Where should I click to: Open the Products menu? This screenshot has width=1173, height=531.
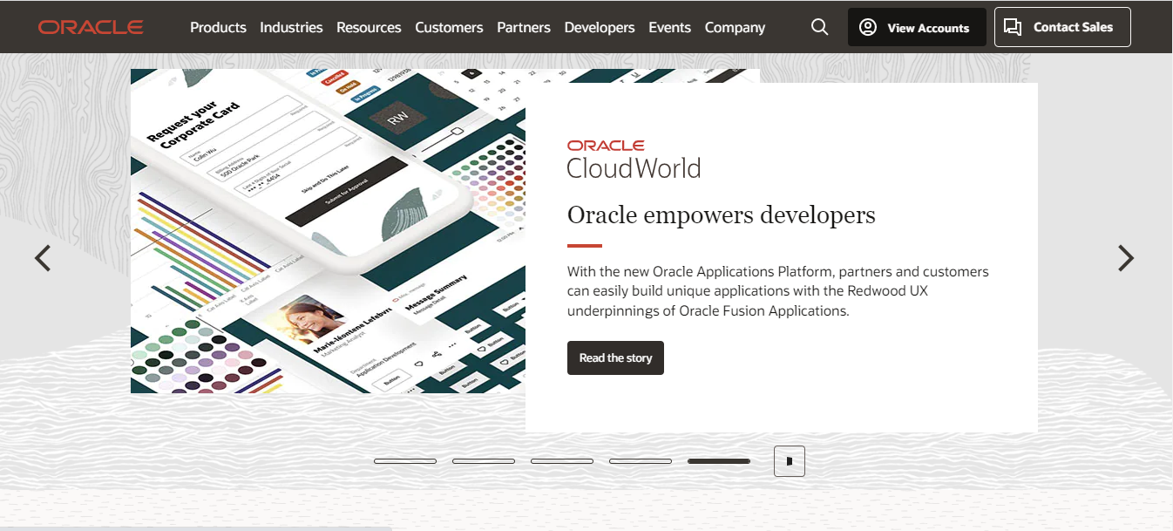(x=218, y=27)
